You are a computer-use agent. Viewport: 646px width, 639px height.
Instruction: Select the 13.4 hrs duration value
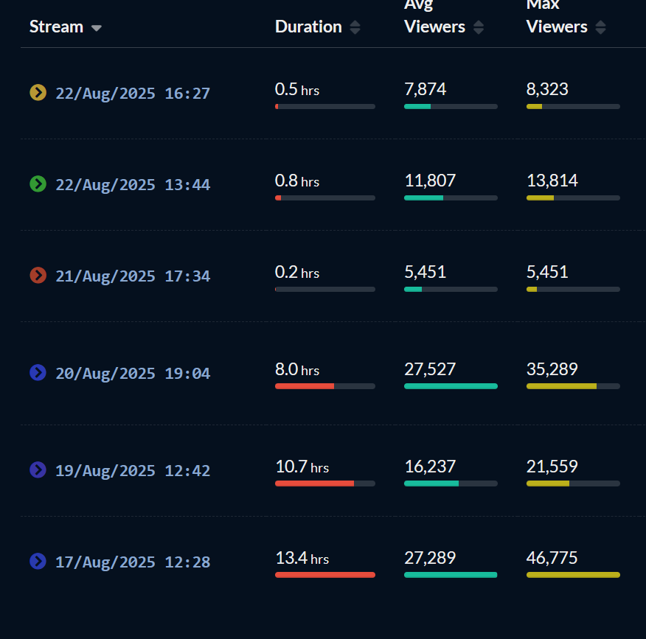(x=302, y=558)
